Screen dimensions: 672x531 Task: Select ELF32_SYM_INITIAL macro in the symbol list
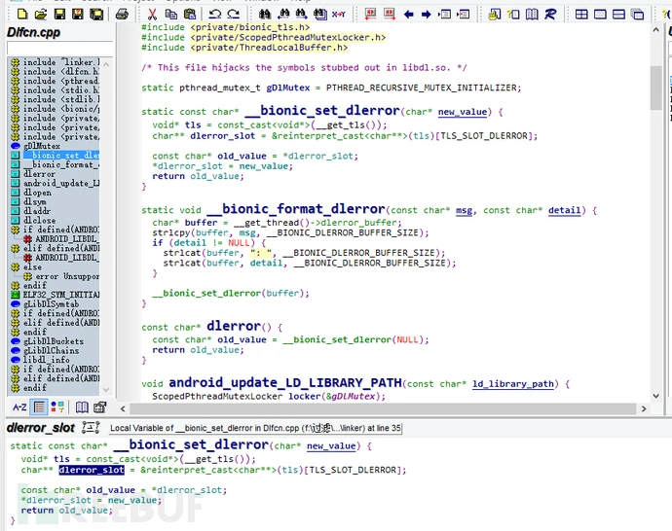point(61,295)
